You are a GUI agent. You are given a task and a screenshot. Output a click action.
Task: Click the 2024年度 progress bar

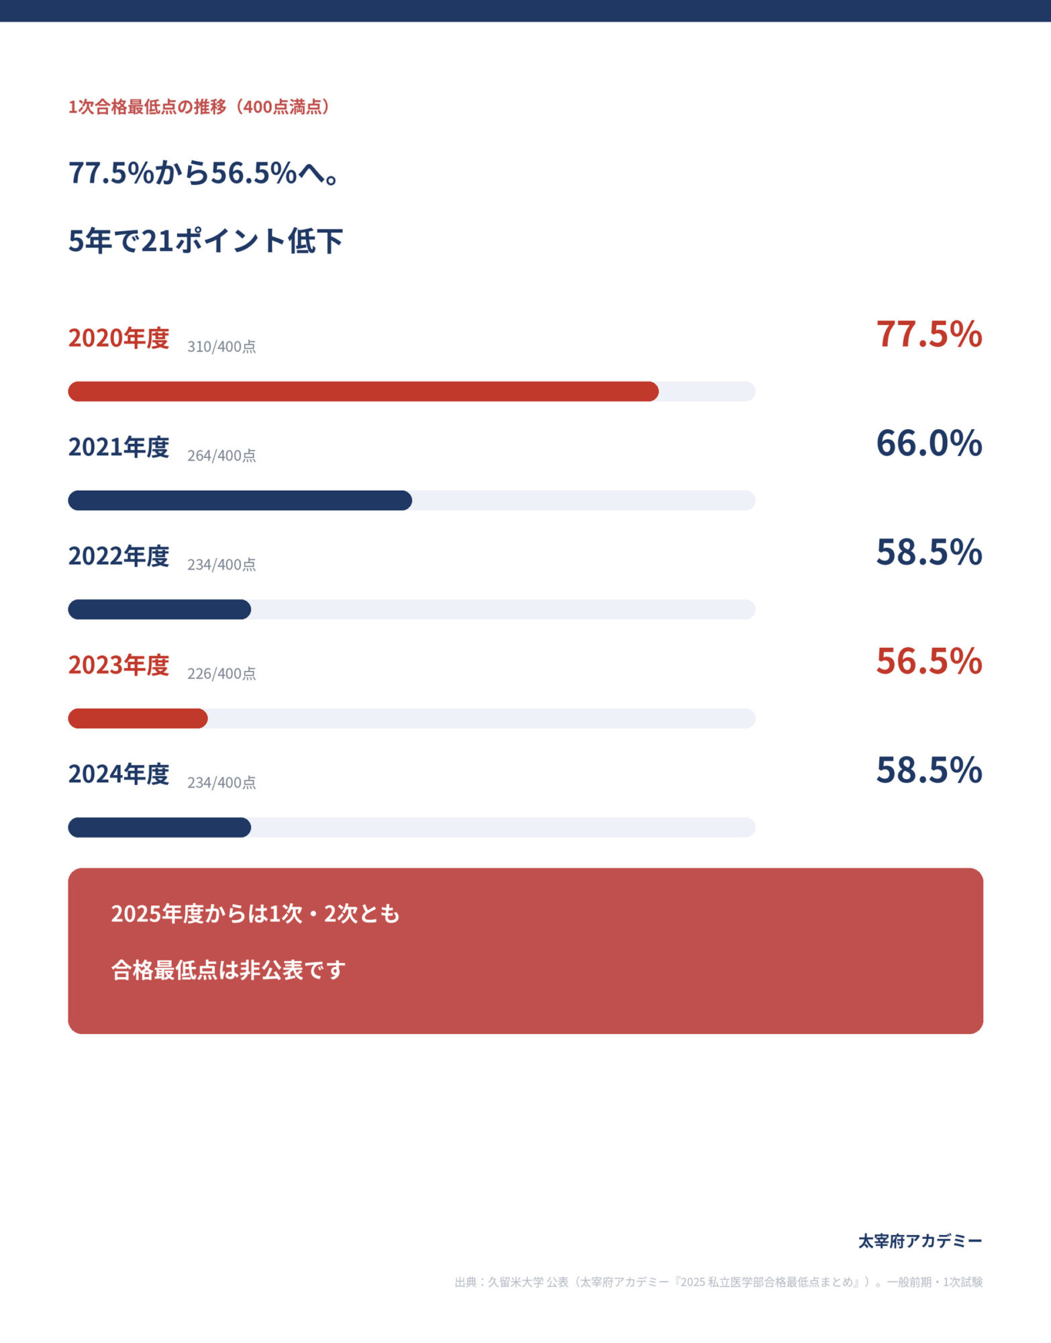point(411,827)
